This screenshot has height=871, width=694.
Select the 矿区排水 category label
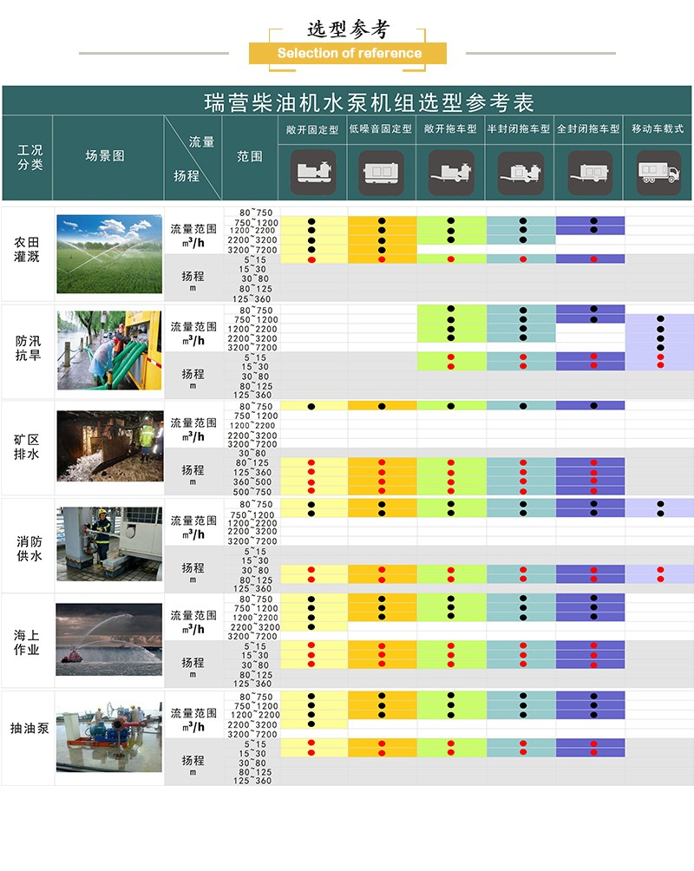[x=27, y=447]
